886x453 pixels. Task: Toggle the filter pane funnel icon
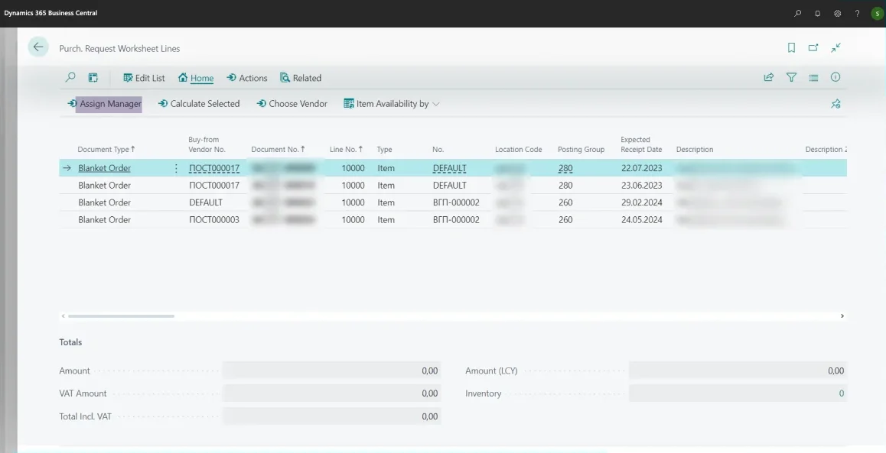(x=791, y=78)
